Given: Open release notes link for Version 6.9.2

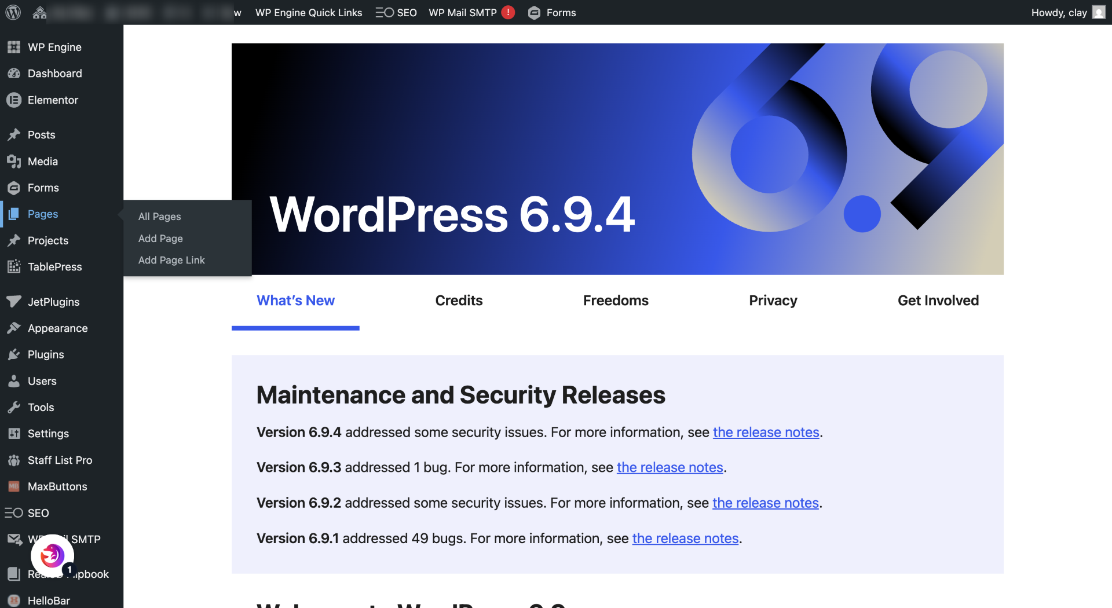Looking at the screenshot, I should 765,503.
